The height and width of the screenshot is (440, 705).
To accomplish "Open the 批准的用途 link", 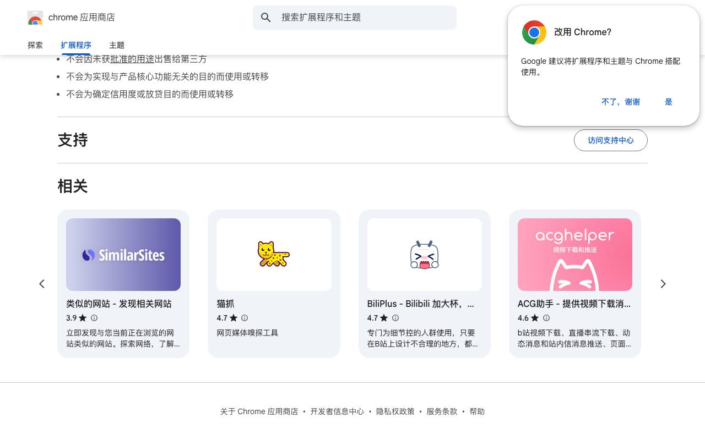I will [132, 59].
